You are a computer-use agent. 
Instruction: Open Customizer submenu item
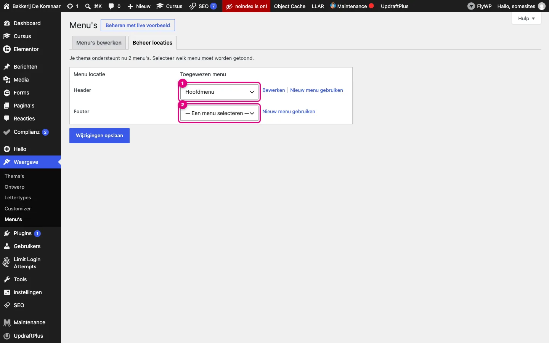click(x=18, y=208)
